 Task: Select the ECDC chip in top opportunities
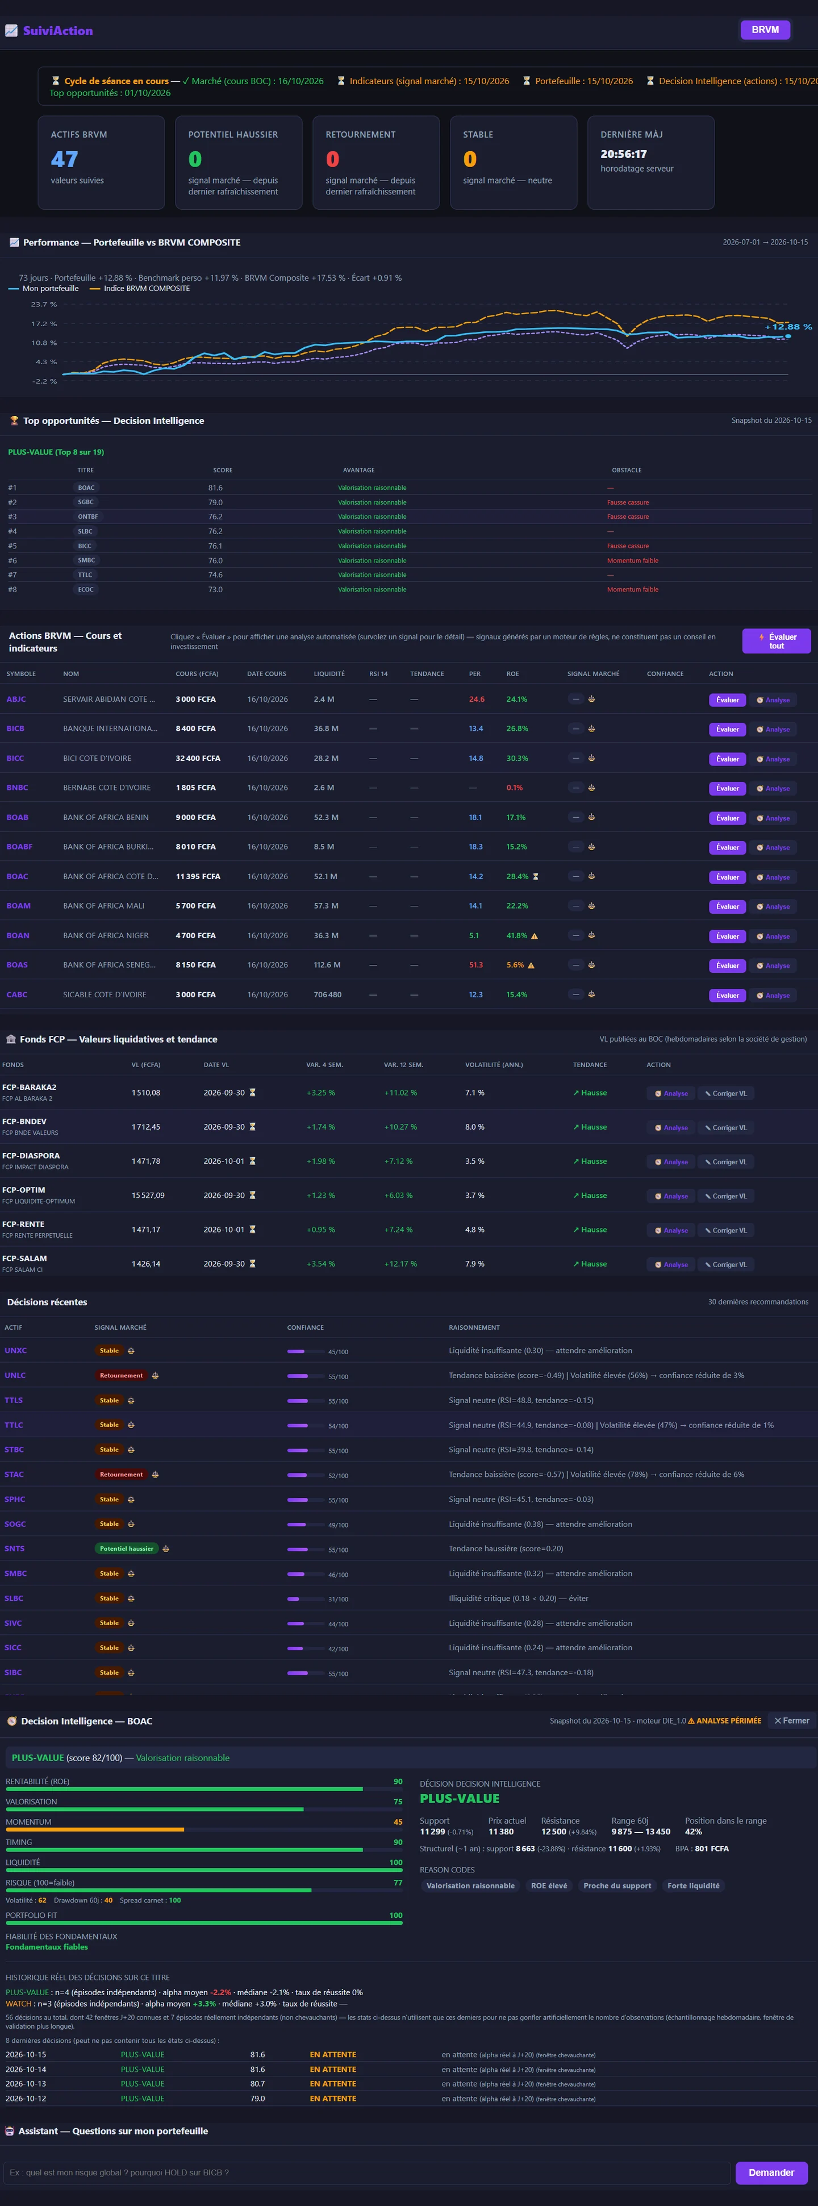[86, 590]
